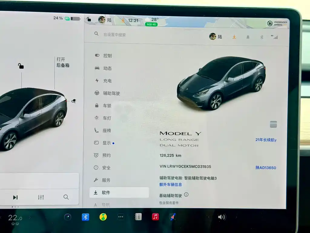Open the 服务 service menu

[102, 180]
